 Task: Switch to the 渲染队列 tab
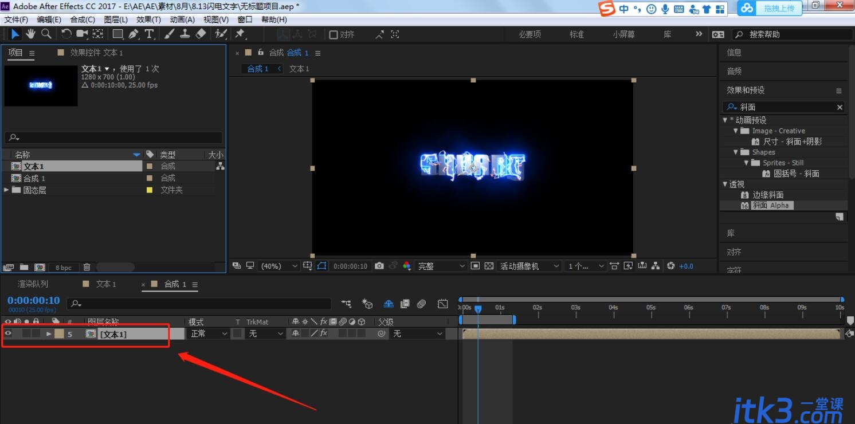click(x=33, y=284)
